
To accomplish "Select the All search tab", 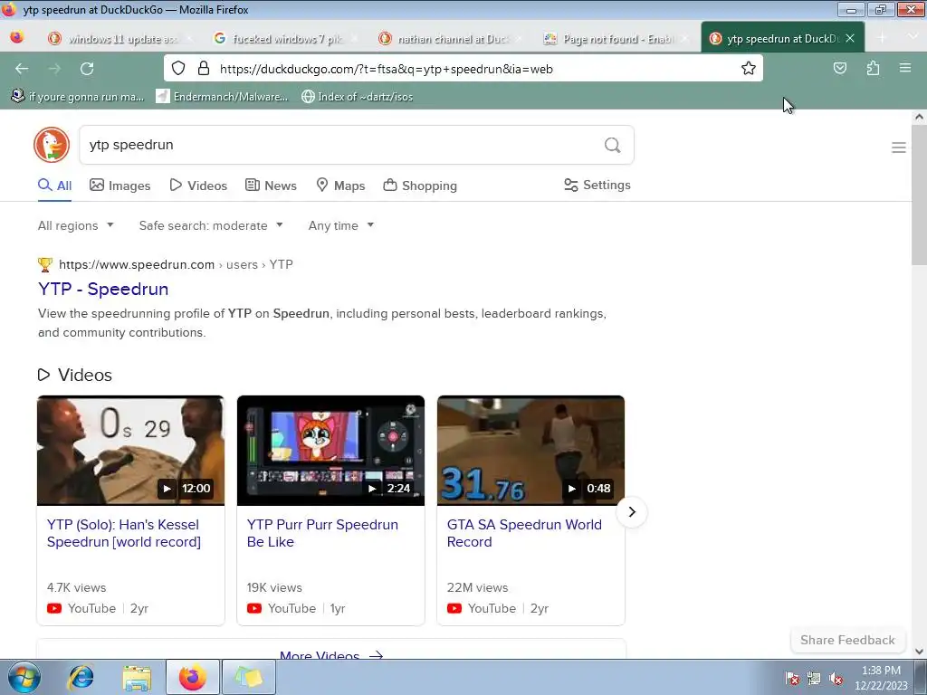I will point(54,186).
